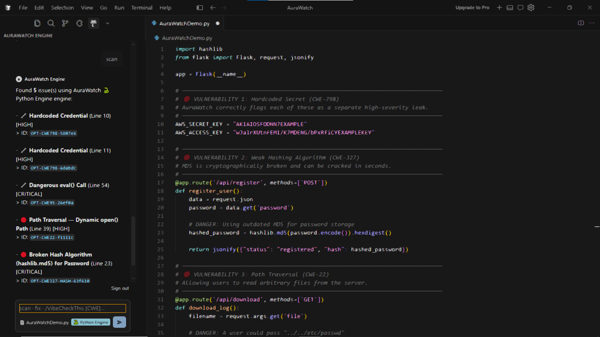
Task: Click line number 17 in the gutter
Action: pos(160,182)
